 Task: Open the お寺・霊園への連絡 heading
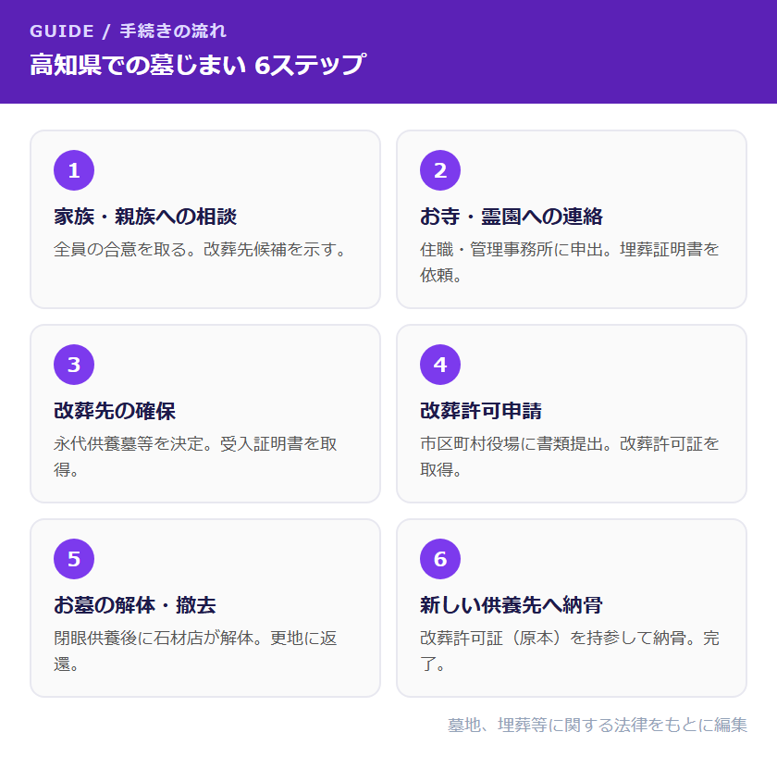pos(512,217)
